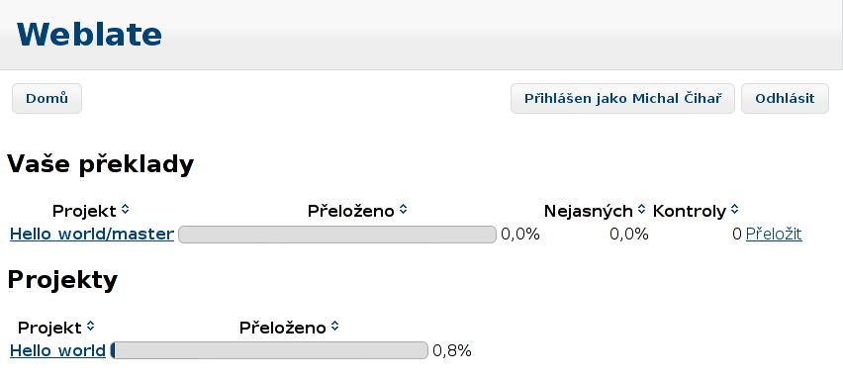Click the Přeložit link
This screenshot has height=380, width=843.
[774, 234]
